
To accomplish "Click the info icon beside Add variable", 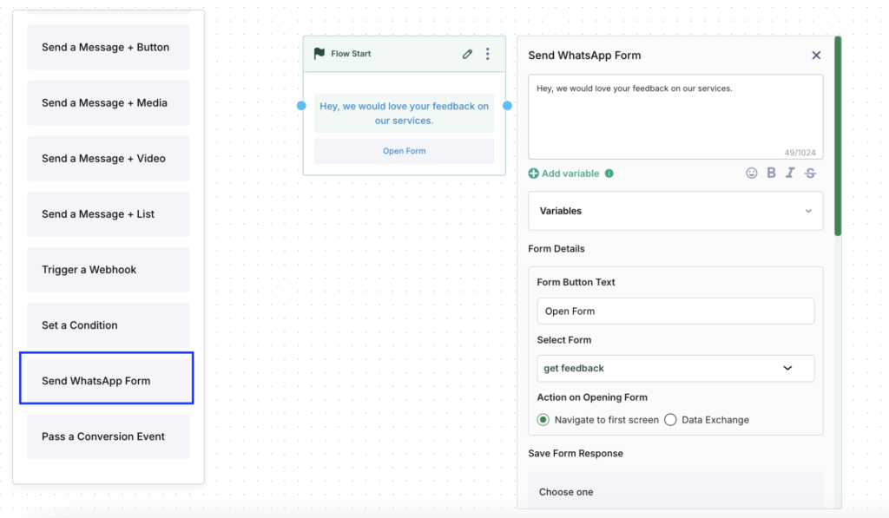I will pyautogui.click(x=609, y=174).
